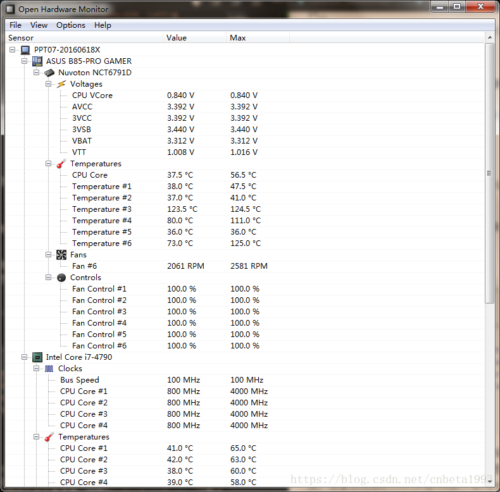Select the VTT row

[245, 152]
